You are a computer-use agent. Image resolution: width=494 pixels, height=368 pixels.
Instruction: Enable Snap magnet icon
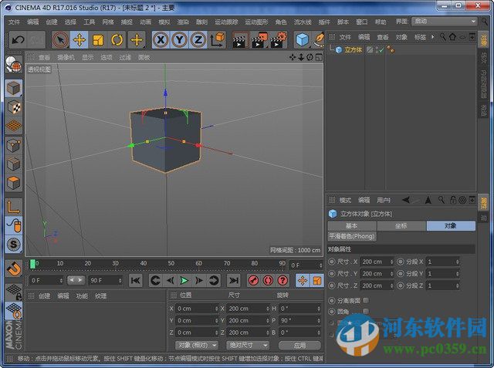tap(14, 268)
